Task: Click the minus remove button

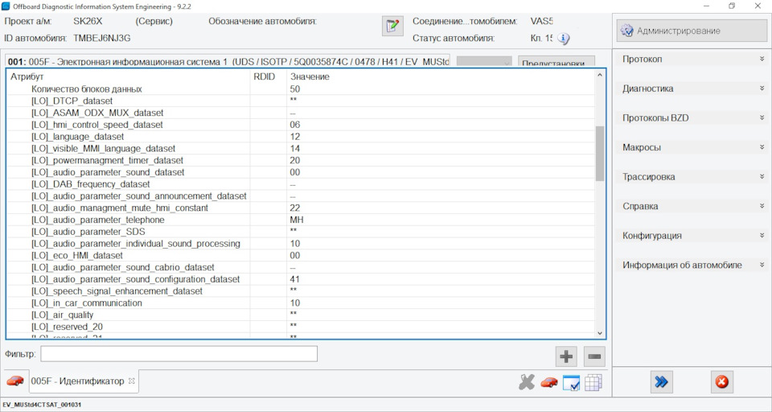Action: 594,356
